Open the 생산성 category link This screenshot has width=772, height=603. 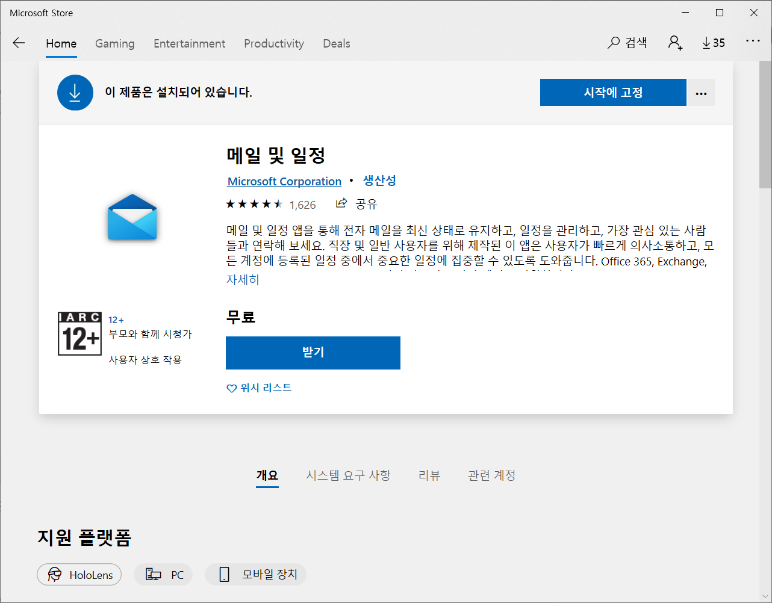(380, 181)
